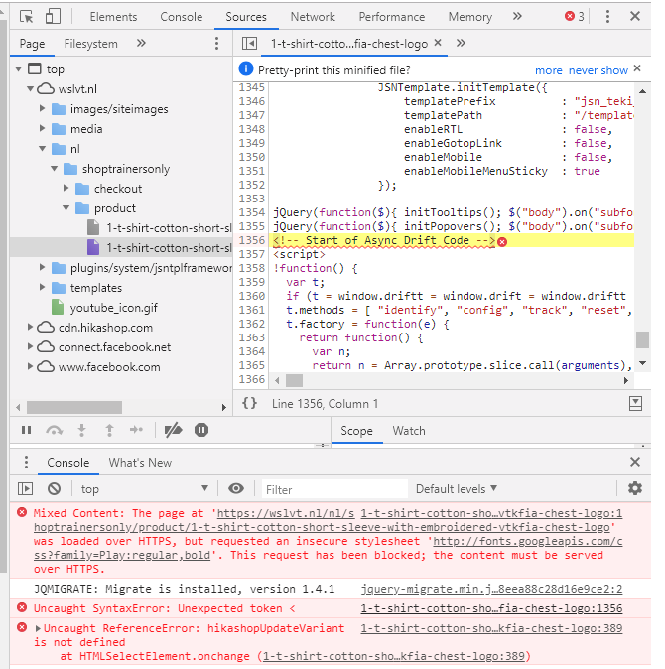Open the console drawer three-dot menu
The width and height of the screenshot is (665, 669).
pos(26,463)
